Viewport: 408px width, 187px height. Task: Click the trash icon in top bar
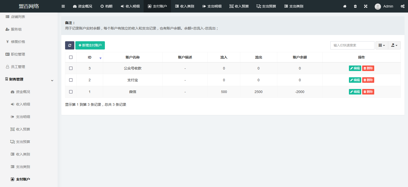point(355,6)
